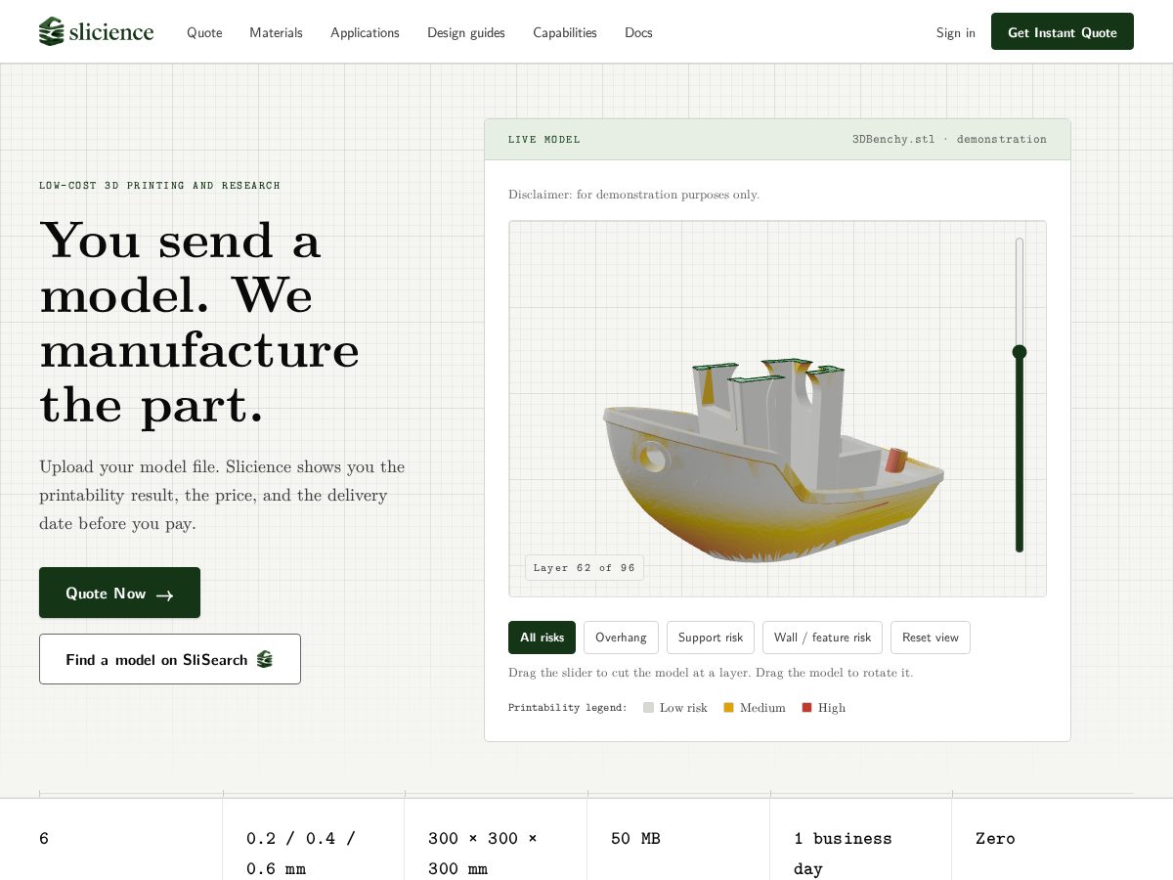Screen dimensions: 1173x880
Task: Select the Overhang filter
Action: pyautogui.click(x=621, y=638)
